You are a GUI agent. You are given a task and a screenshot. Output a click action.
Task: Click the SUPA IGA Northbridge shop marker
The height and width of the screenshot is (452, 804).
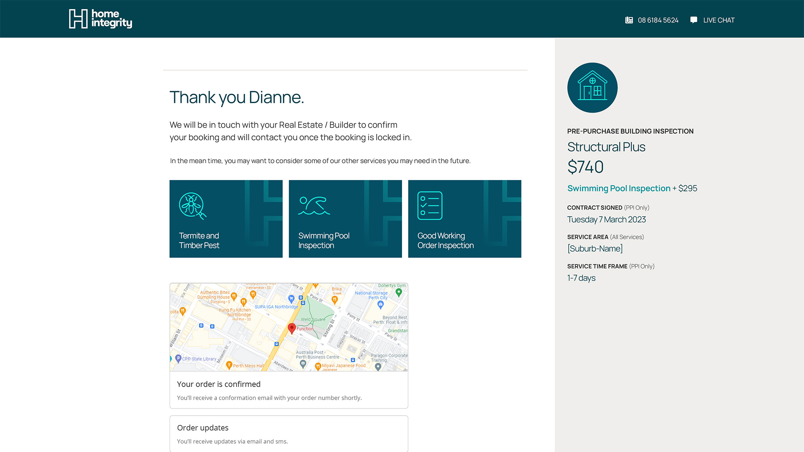pyautogui.click(x=291, y=299)
